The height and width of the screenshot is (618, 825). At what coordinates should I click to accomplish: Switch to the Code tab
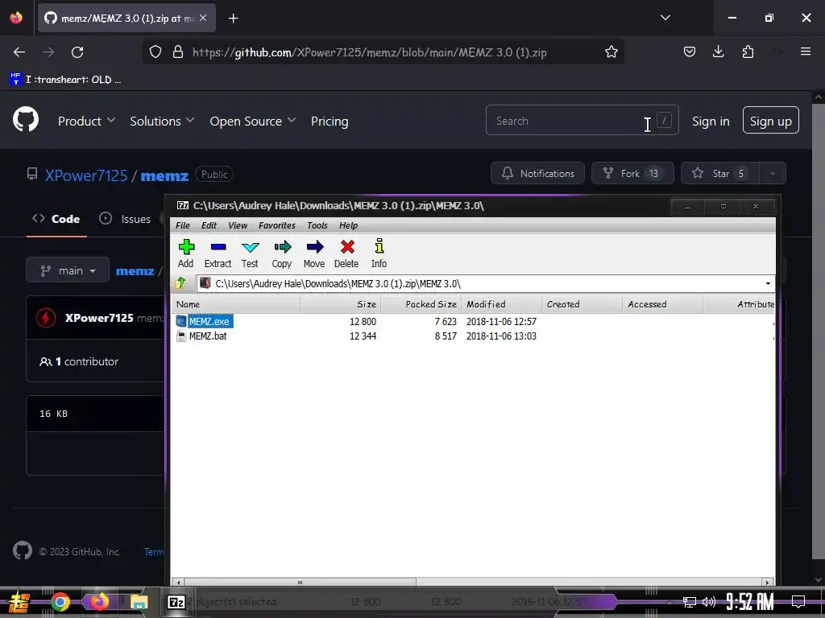56,219
